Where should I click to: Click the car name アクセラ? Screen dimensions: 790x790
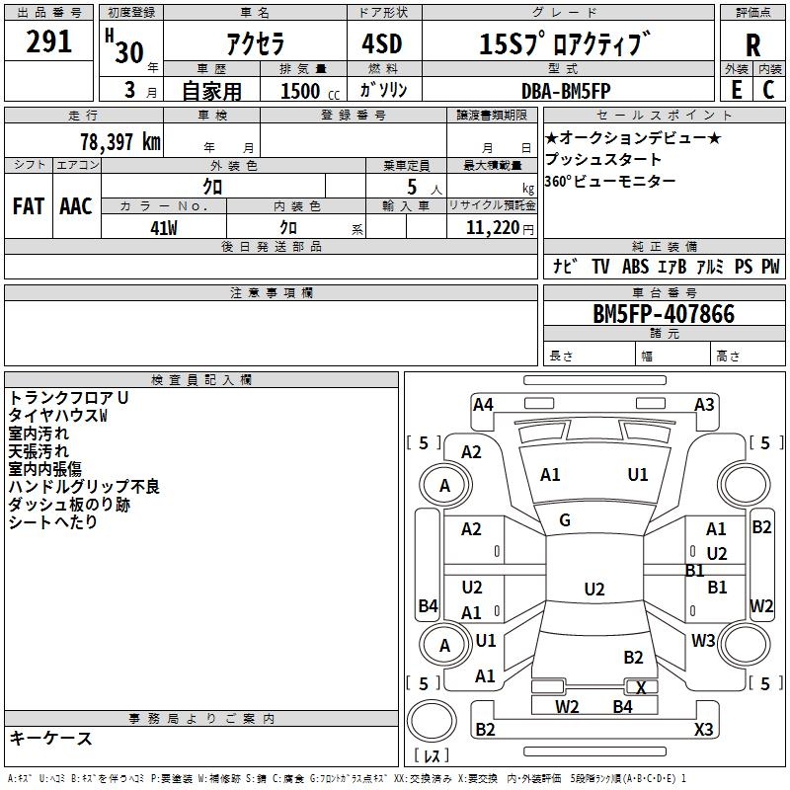[256, 42]
